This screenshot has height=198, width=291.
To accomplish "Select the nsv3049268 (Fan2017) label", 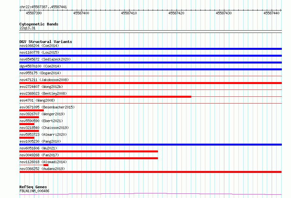I will (x=39, y=155).
